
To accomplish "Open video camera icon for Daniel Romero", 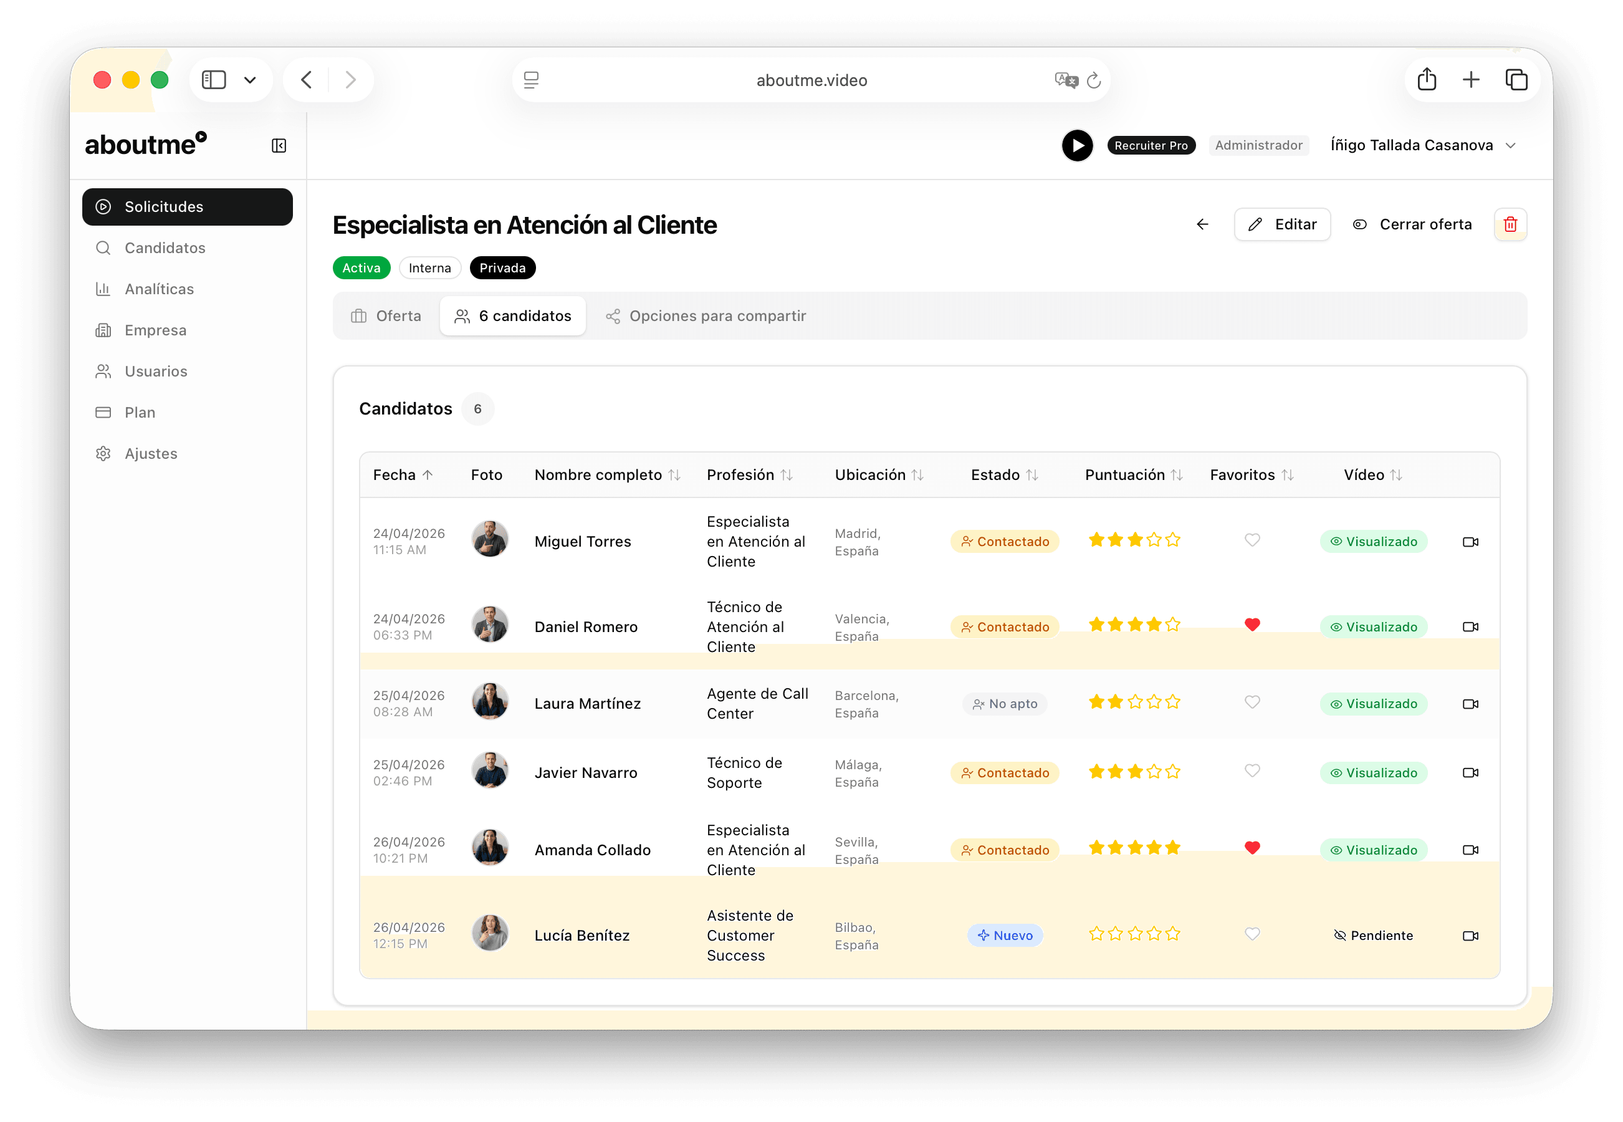I will (x=1470, y=626).
